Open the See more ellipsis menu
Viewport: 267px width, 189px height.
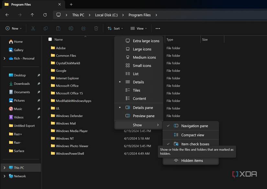(x=158, y=28)
